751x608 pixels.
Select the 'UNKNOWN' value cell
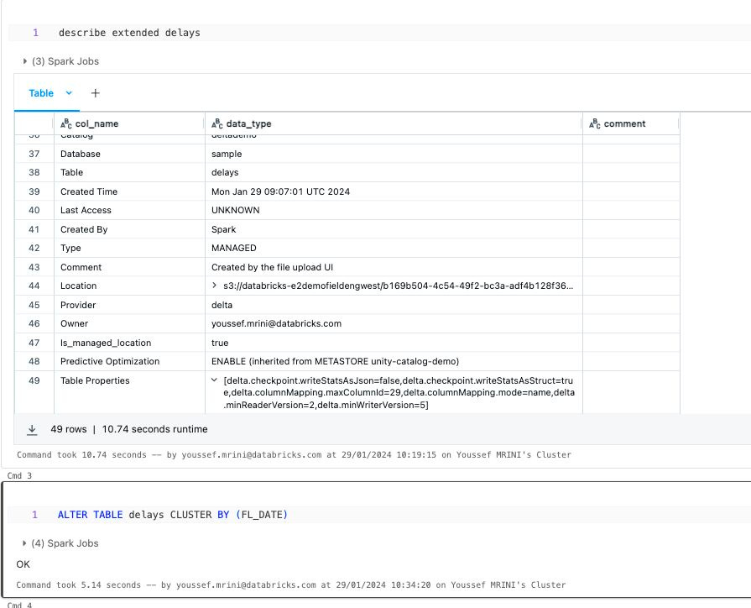coord(394,210)
